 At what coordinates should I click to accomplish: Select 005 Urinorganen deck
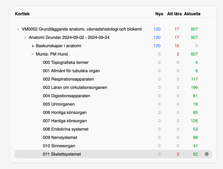pos(59,104)
